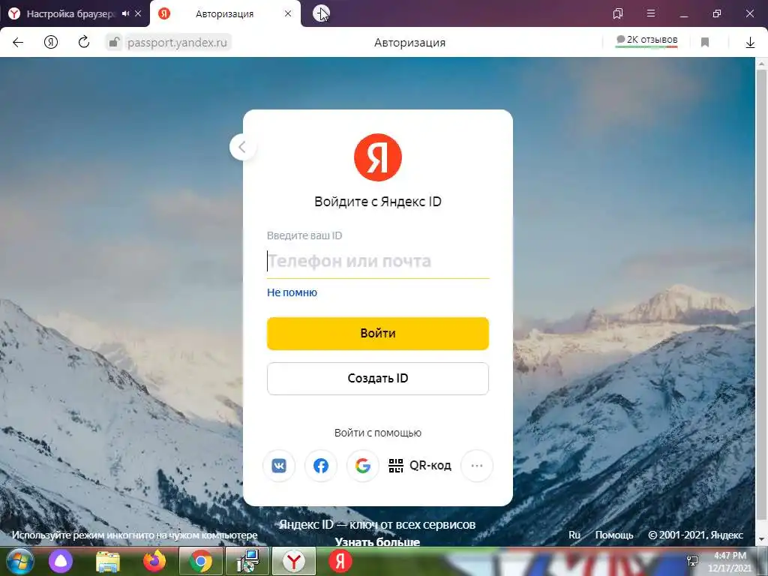768x576 pixels.
Task: Sign in with Facebook icon
Action: pyautogui.click(x=321, y=465)
